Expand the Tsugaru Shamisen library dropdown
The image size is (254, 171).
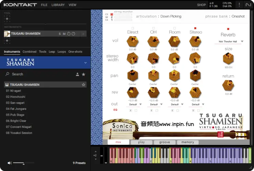tap(86, 63)
